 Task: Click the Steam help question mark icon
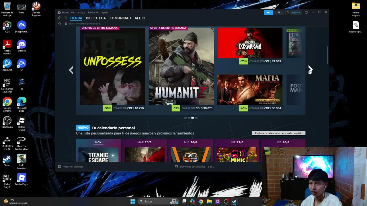(x=288, y=13)
